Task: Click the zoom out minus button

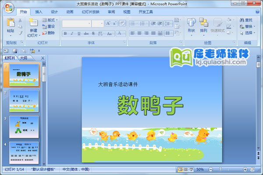Action: (211, 169)
